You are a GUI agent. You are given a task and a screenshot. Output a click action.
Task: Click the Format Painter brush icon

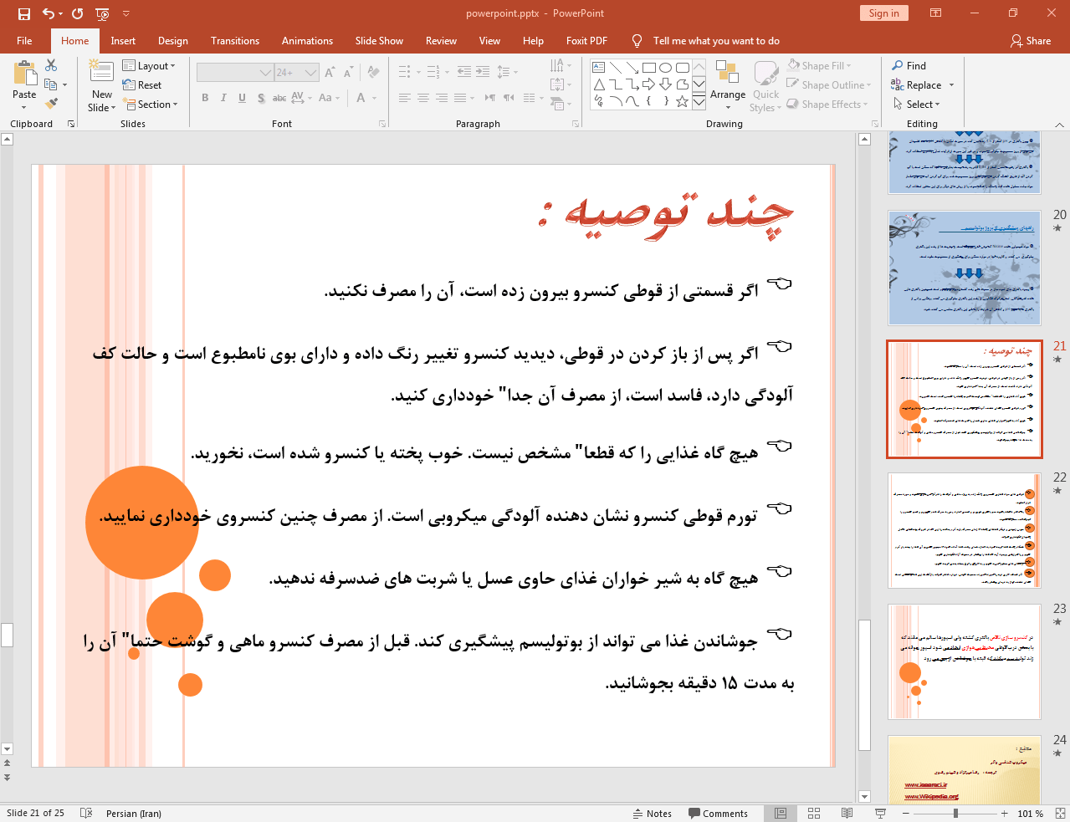51,104
